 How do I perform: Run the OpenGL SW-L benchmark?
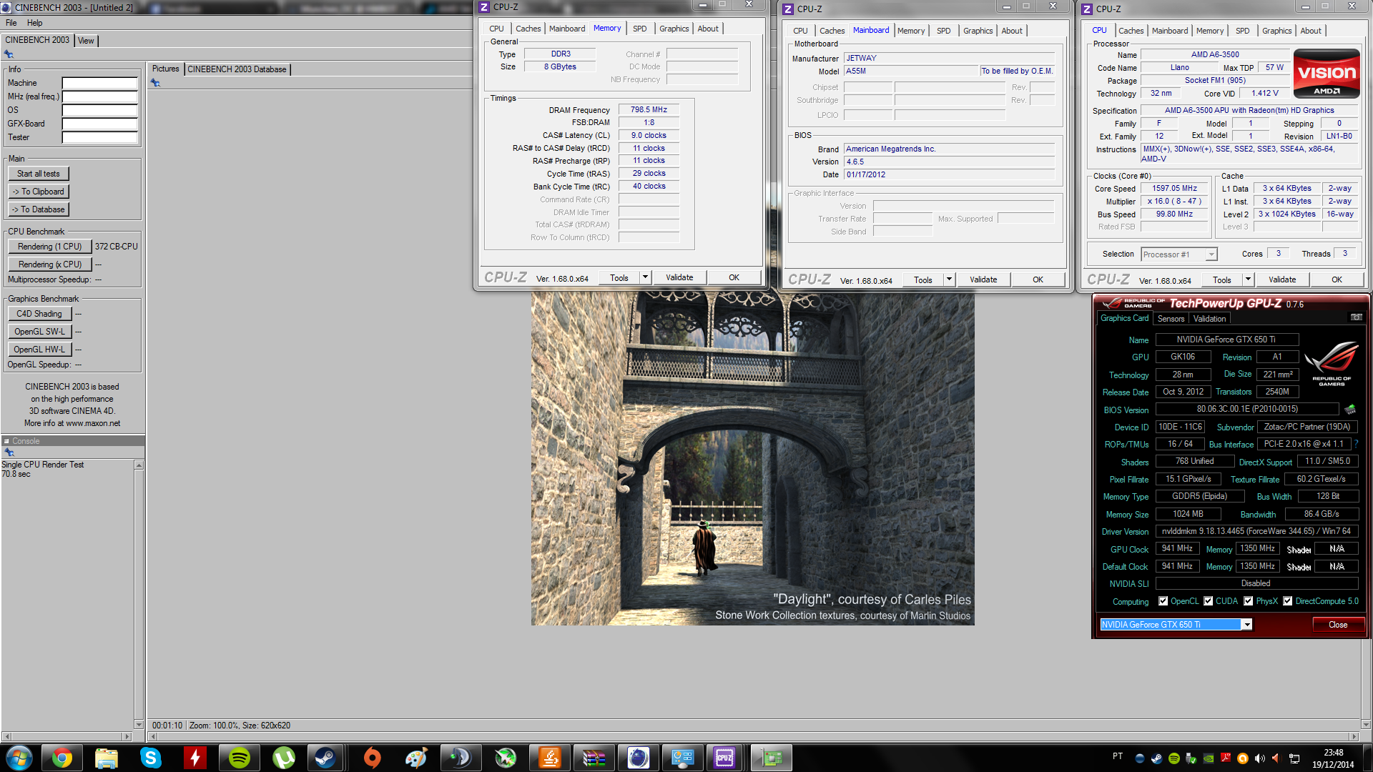39,332
